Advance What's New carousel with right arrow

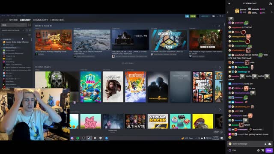point(219,26)
